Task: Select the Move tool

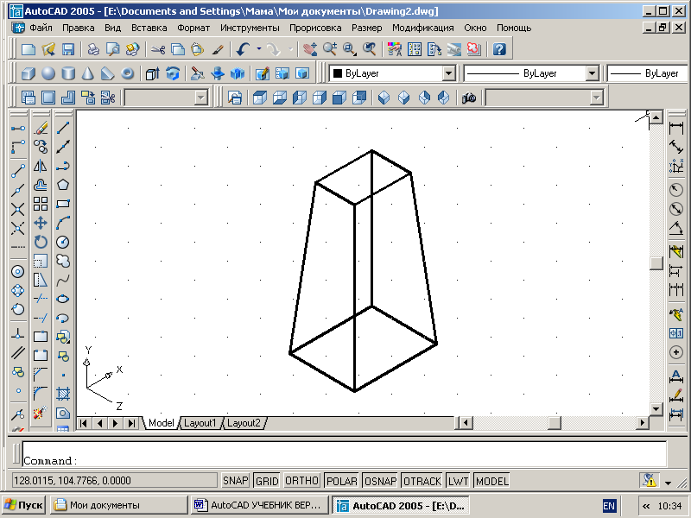Action: click(41, 223)
